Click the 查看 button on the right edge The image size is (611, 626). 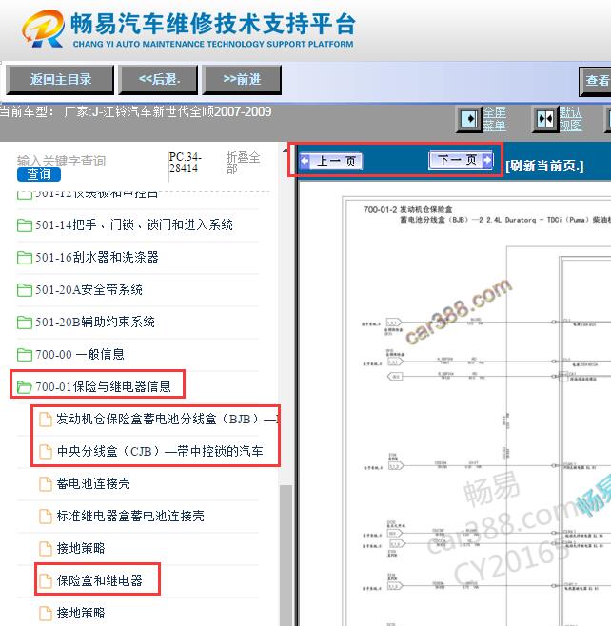pos(596,81)
